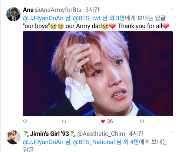Open the like count 36 on Ana's tweet

point(110,121)
